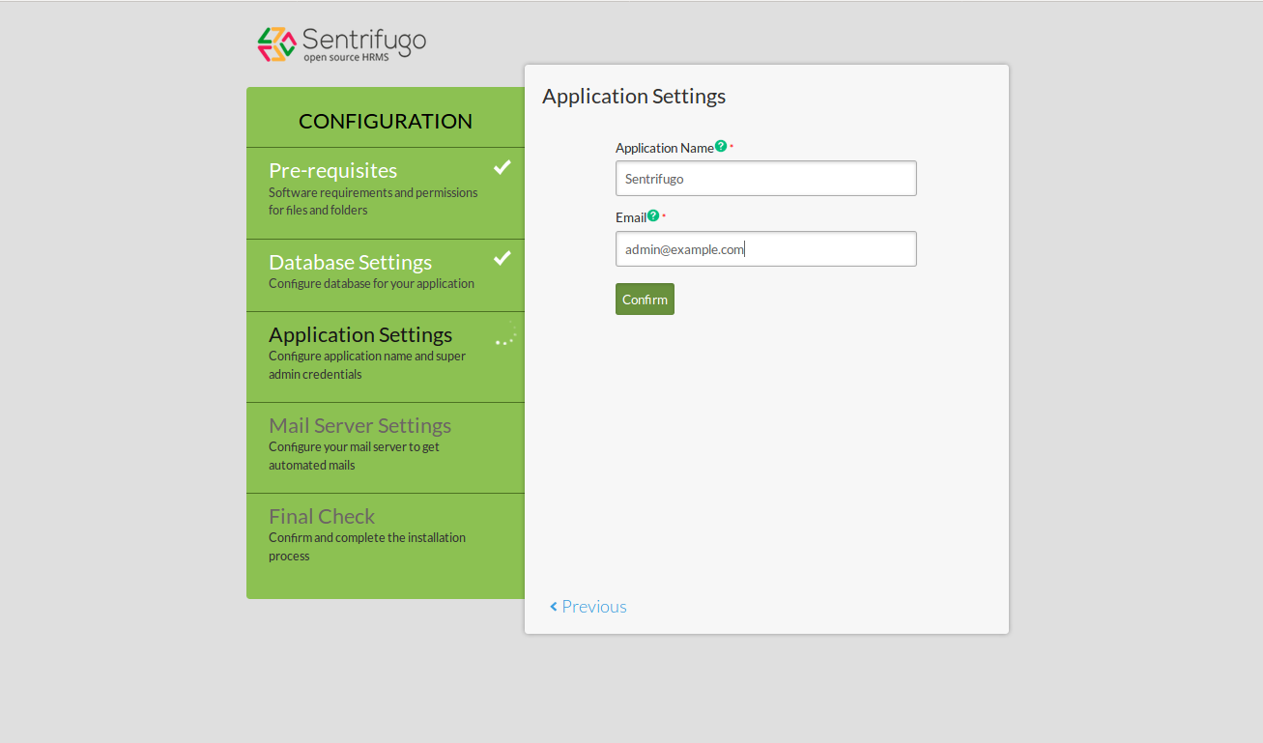Click the 'Email' field label
The image size is (1263, 743).
(x=631, y=217)
